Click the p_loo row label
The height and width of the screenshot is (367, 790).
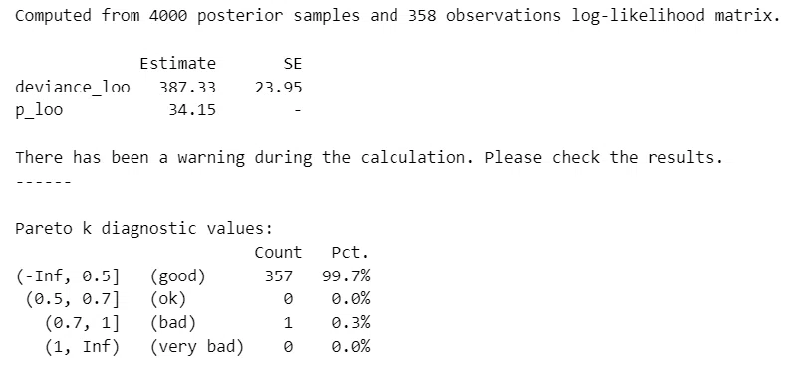[x=39, y=110]
